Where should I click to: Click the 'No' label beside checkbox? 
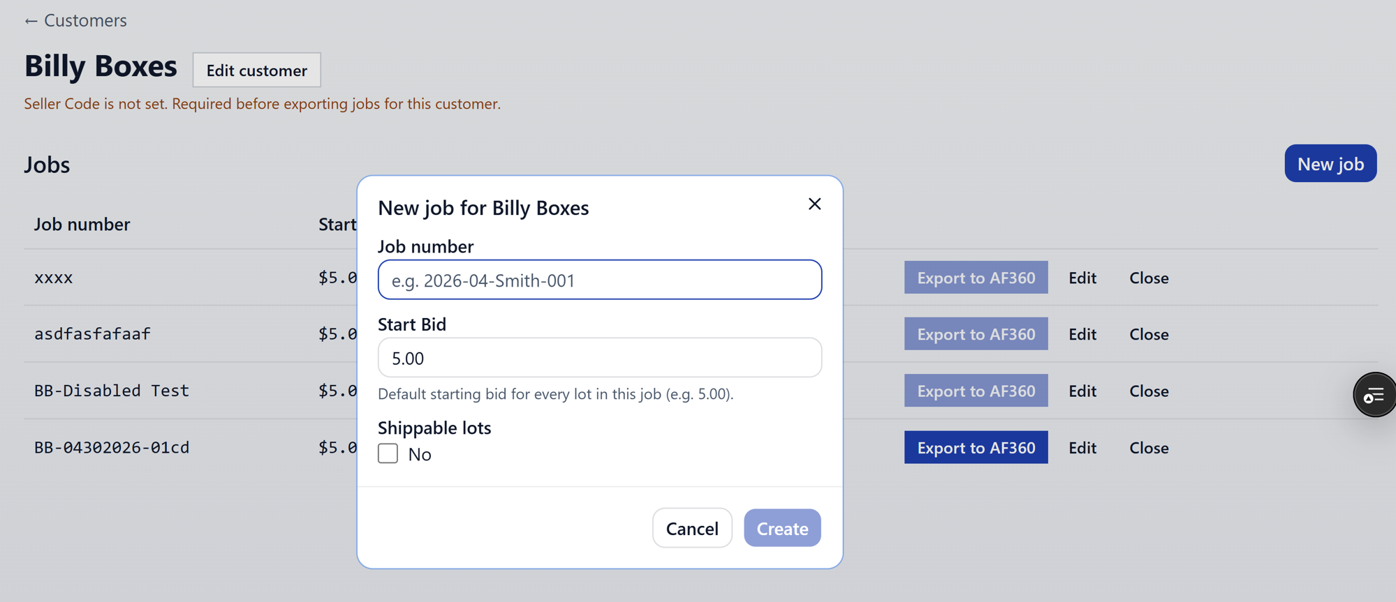click(420, 454)
